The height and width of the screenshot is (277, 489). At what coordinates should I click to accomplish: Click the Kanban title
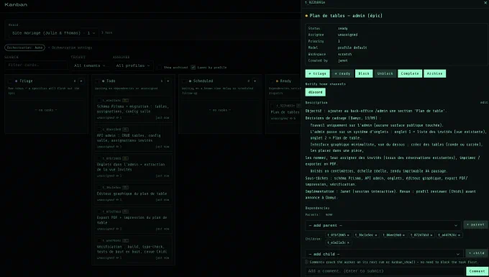pyautogui.click(x=16, y=5)
